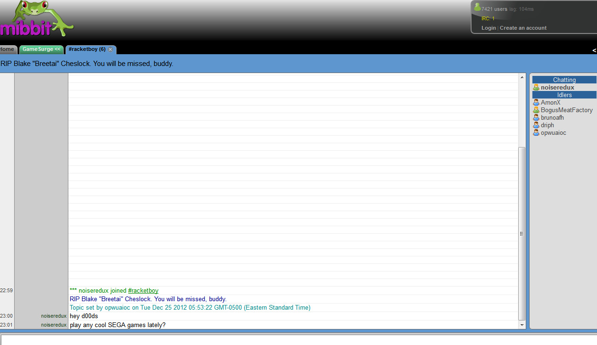
Task: Click the Idlers section header
Action: coord(564,95)
